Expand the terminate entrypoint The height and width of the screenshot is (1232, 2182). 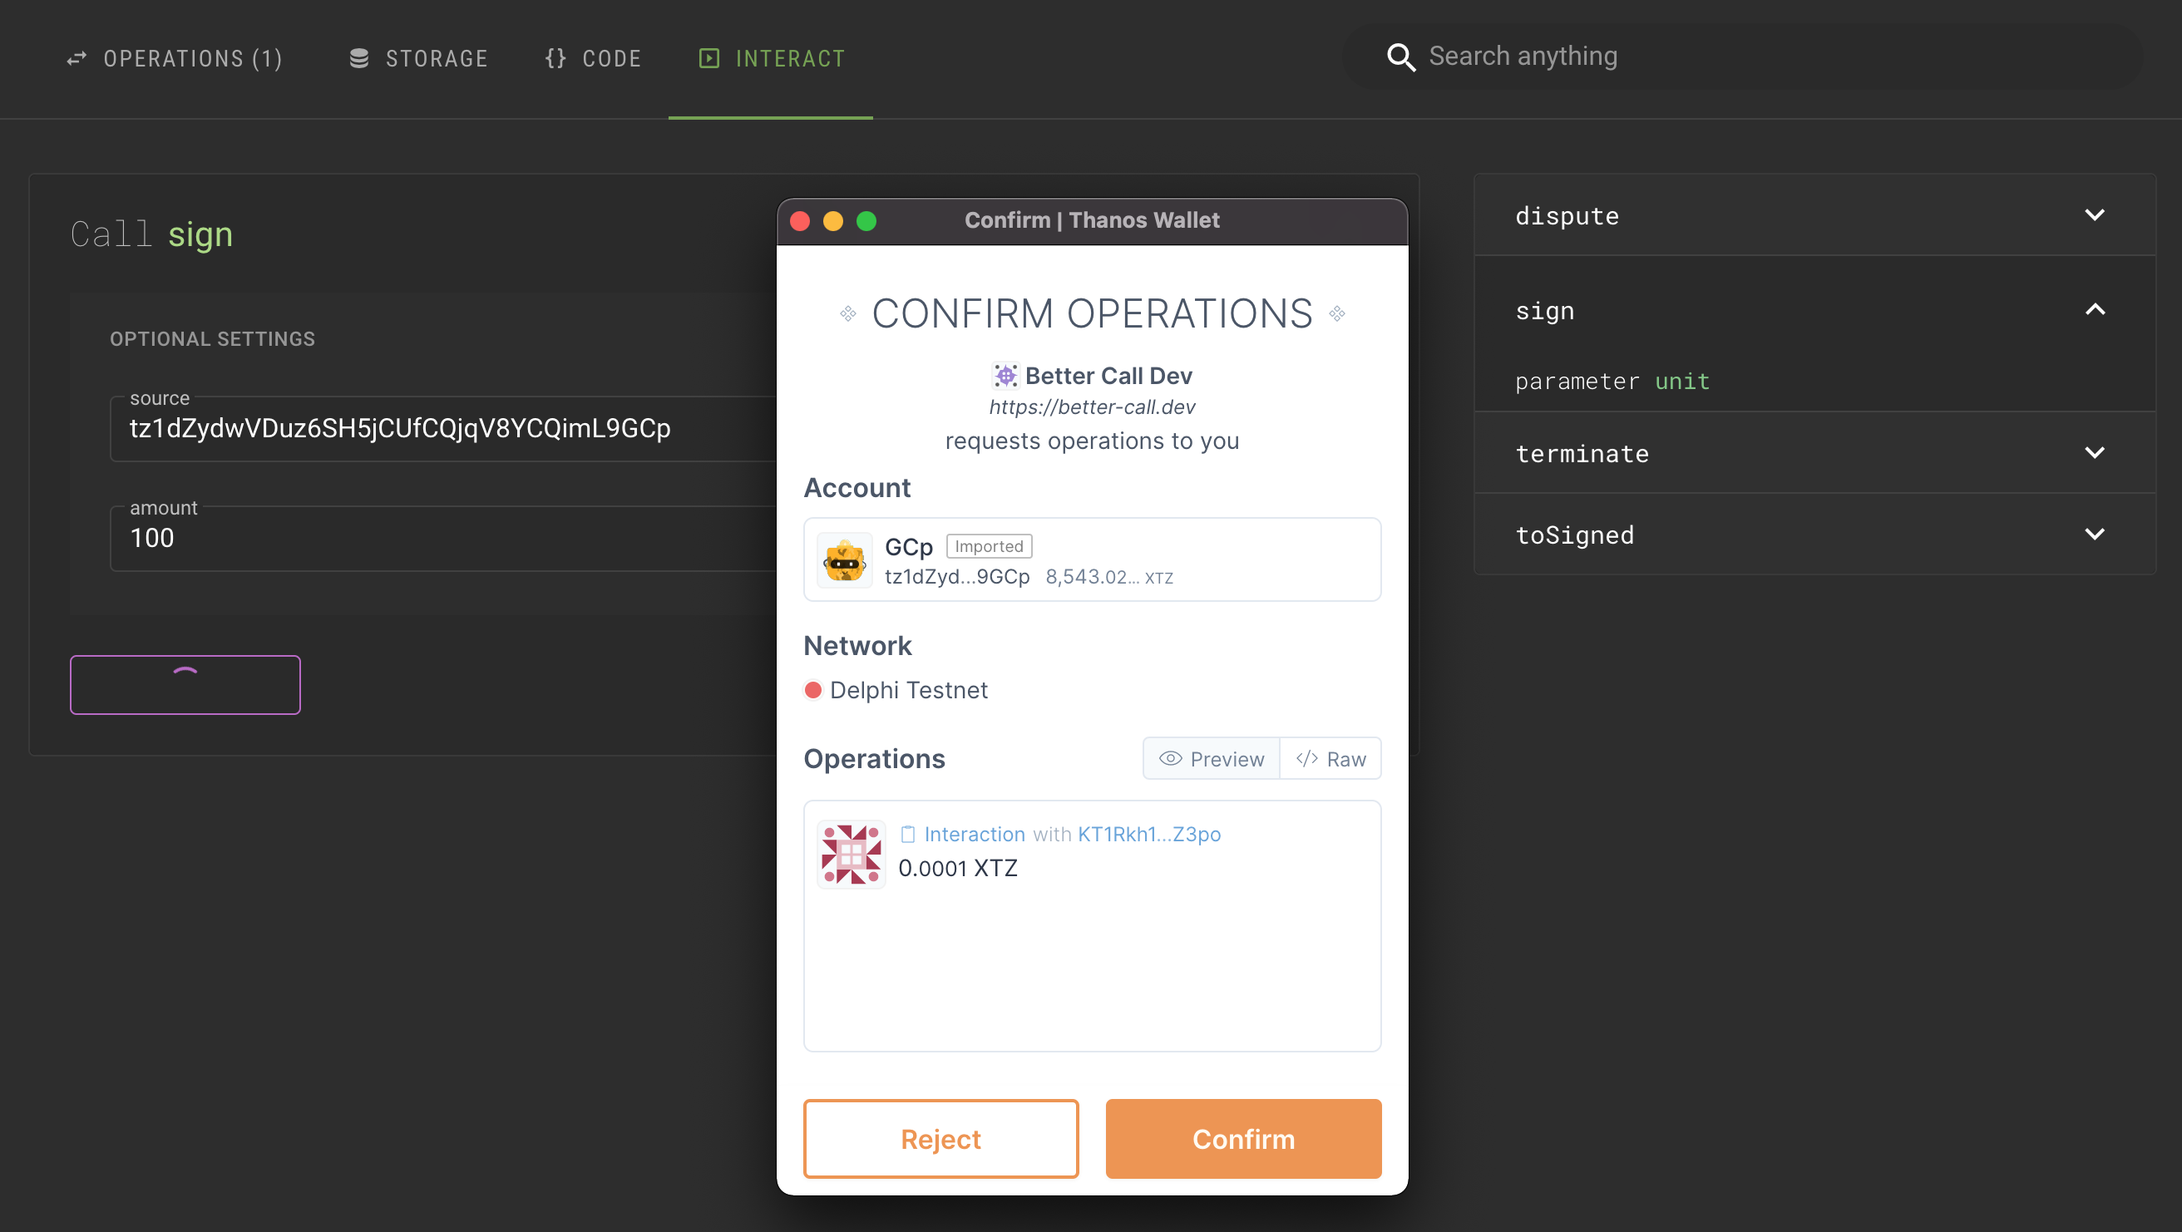1814,453
